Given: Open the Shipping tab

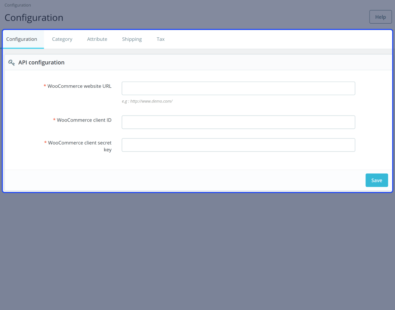Looking at the screenshot, I should tap(132, 39).
